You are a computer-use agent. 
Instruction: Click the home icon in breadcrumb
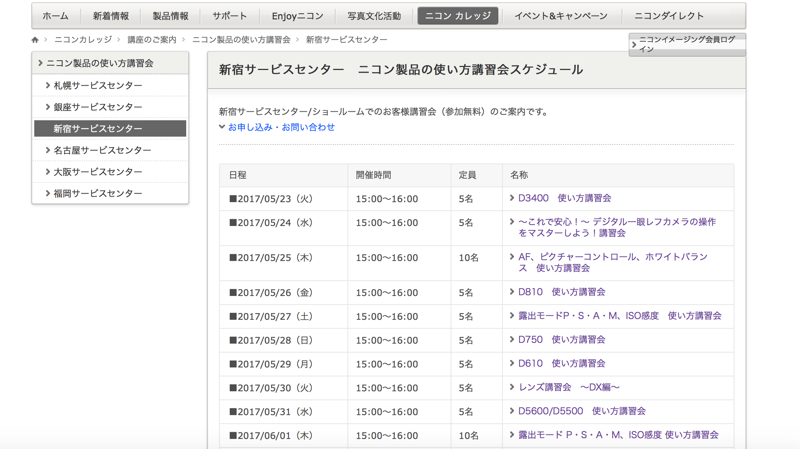35,40
